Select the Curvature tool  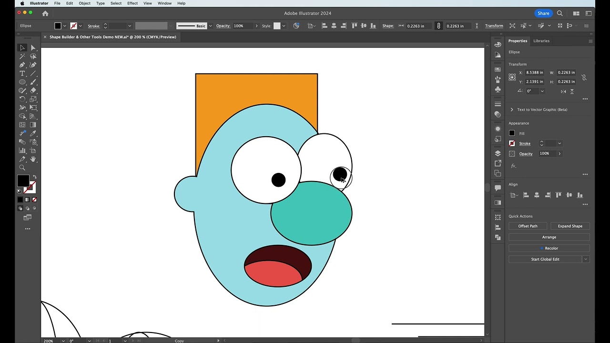coord(33,65)
